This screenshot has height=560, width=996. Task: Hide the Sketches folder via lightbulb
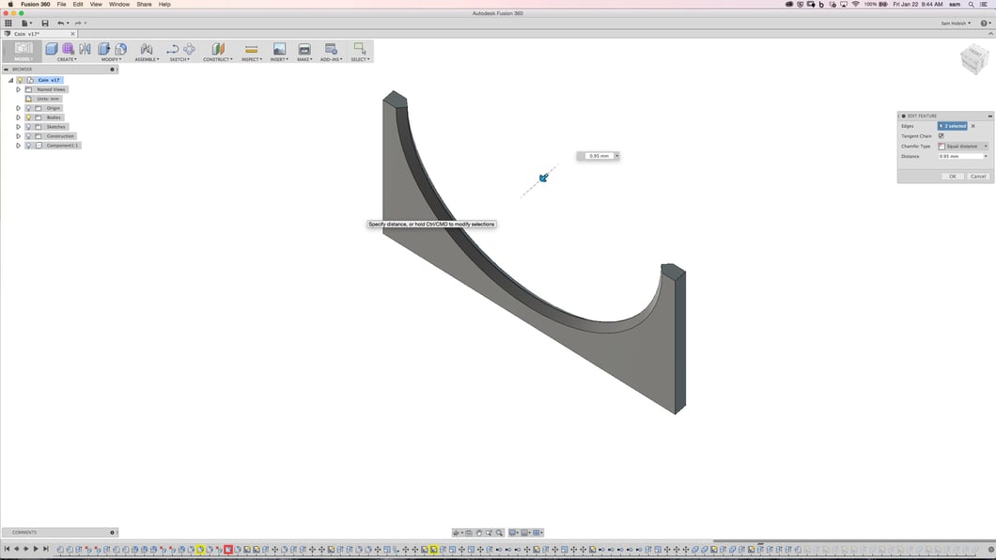point(28,127)
